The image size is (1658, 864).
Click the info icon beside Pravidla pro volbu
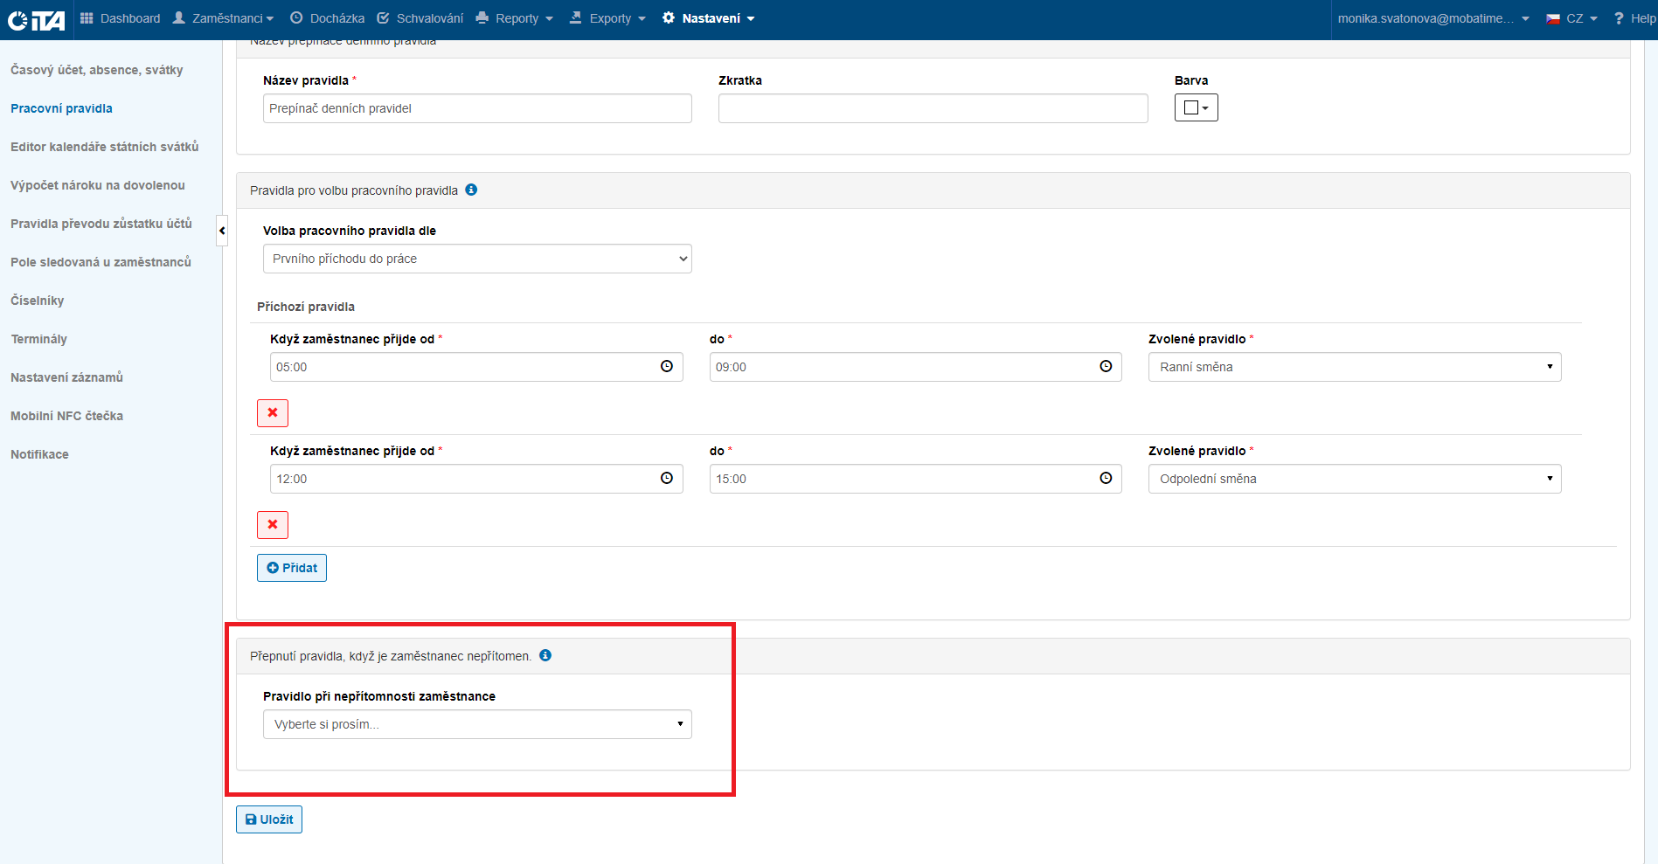click(x=471, y=190)
